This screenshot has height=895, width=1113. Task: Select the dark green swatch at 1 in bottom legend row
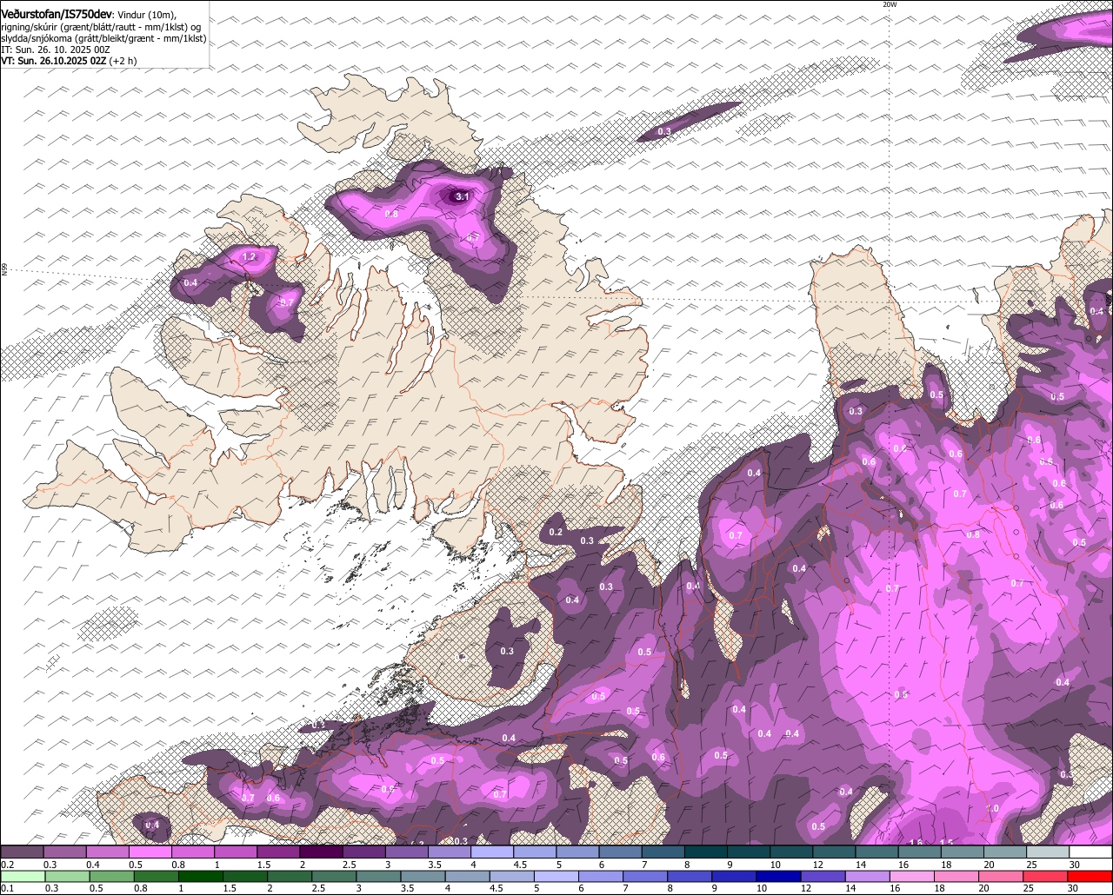(201, 876)
